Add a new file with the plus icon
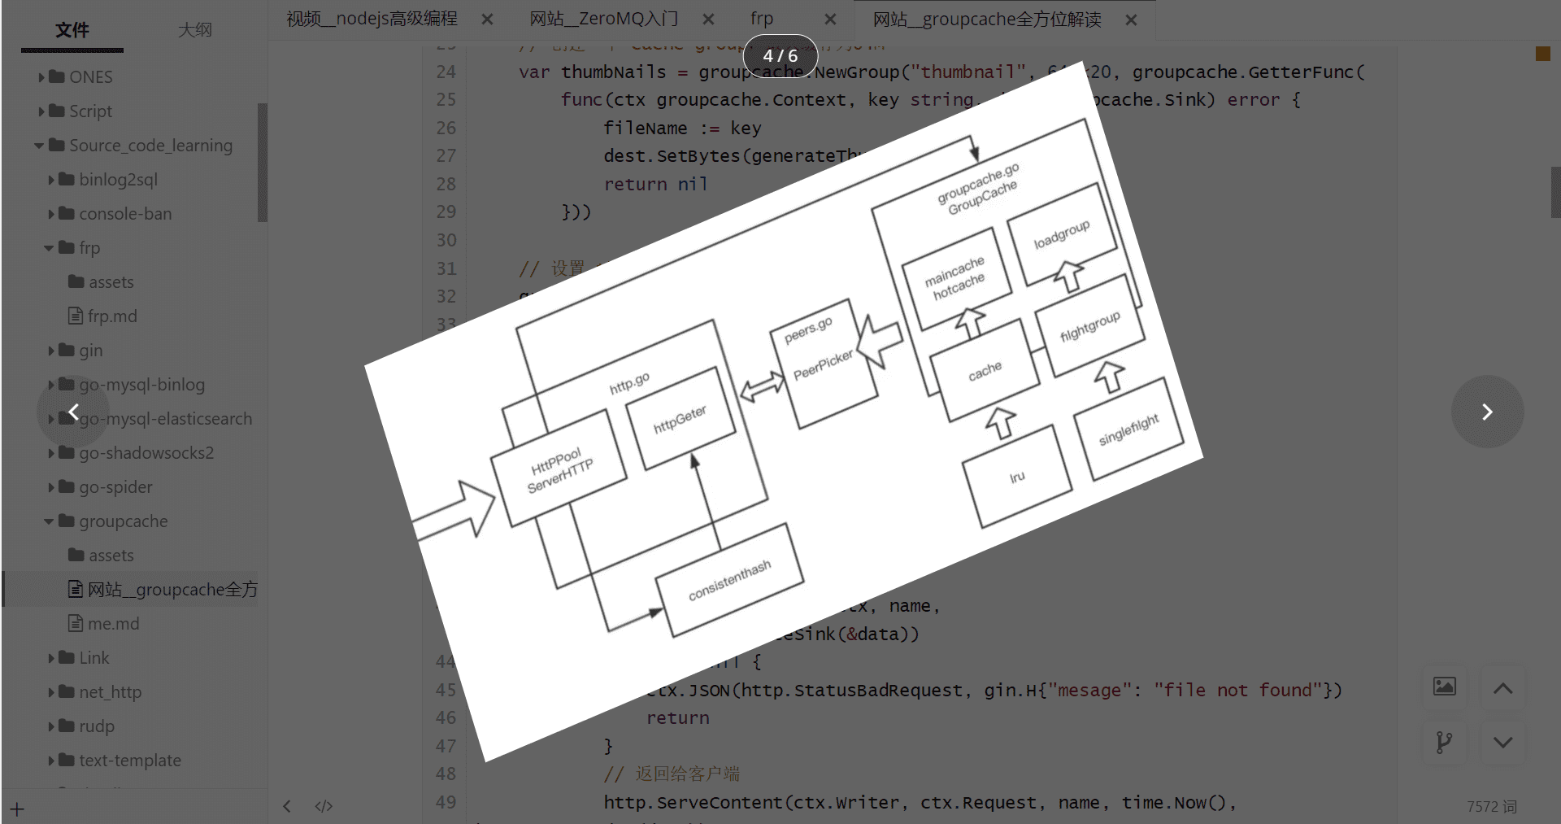The height and width of the screenshot is (824, 1561). 17,809
